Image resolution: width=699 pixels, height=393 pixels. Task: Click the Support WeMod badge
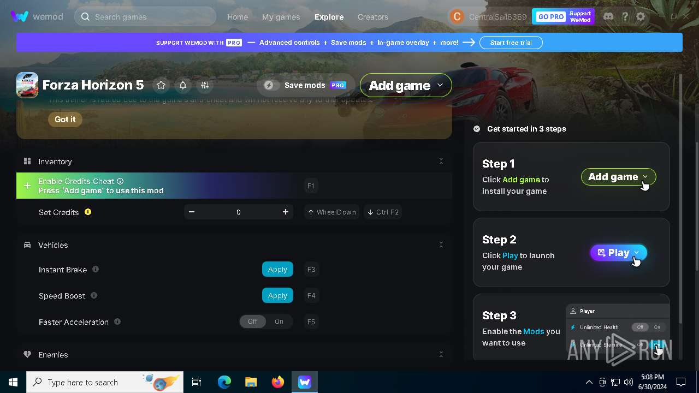[580, 16]
